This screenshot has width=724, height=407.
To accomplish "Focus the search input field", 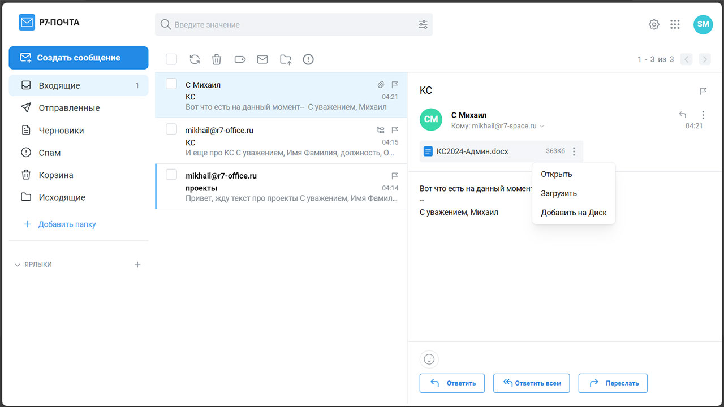I will coord(293,24).
